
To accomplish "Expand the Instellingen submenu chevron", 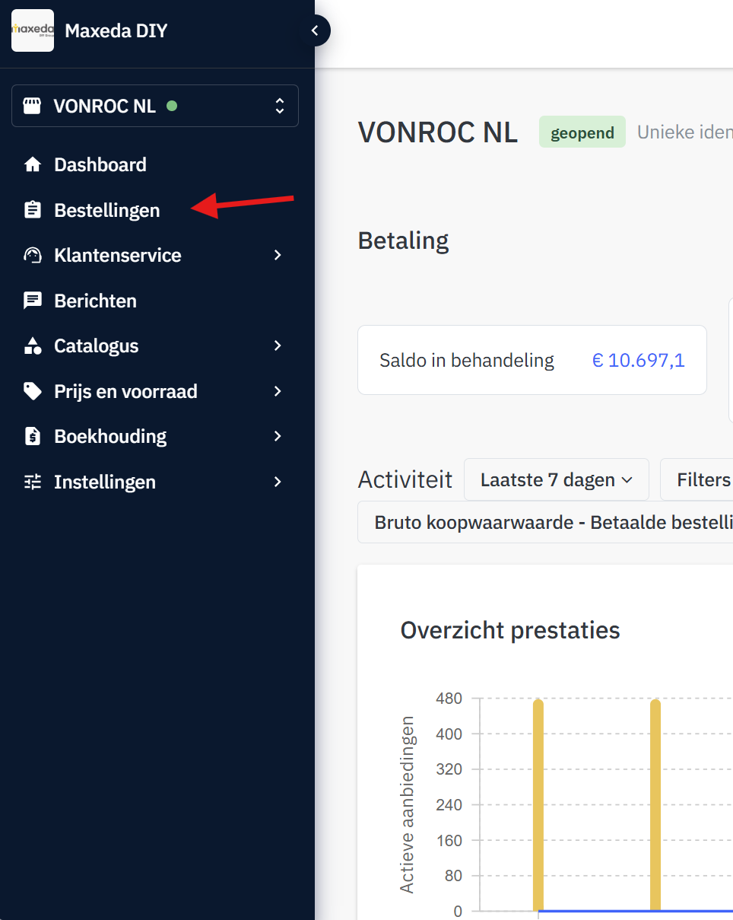I will coord(278,482).
